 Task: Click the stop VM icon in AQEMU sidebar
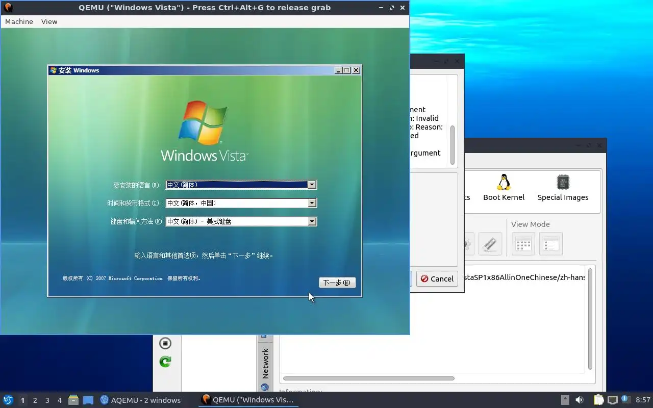click(x=165, y=343)
